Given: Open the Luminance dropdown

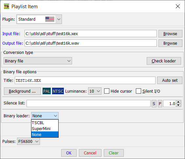Looking at the screenshot, I should click(x=95, y=91).
